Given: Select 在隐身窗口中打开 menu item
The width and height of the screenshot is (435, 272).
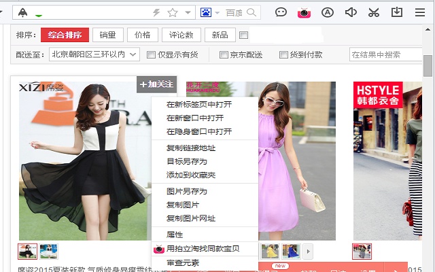Looking at the screenshot, I should tap(205, 131).
